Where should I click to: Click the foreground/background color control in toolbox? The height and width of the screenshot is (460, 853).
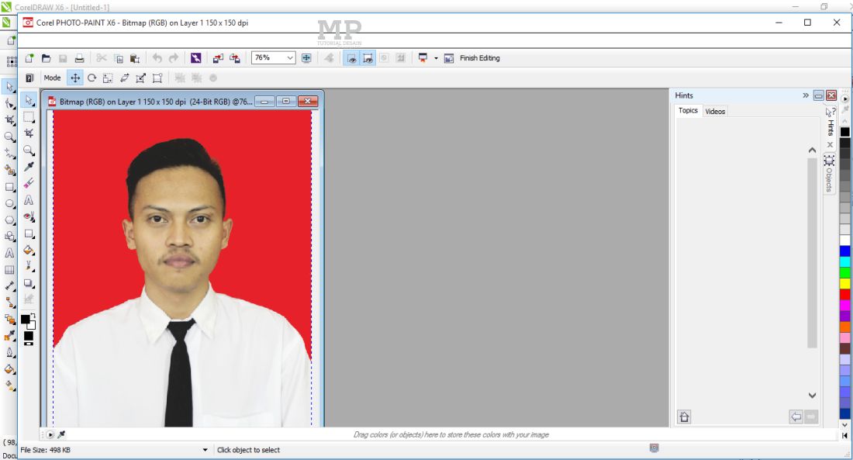pos(28,321)
